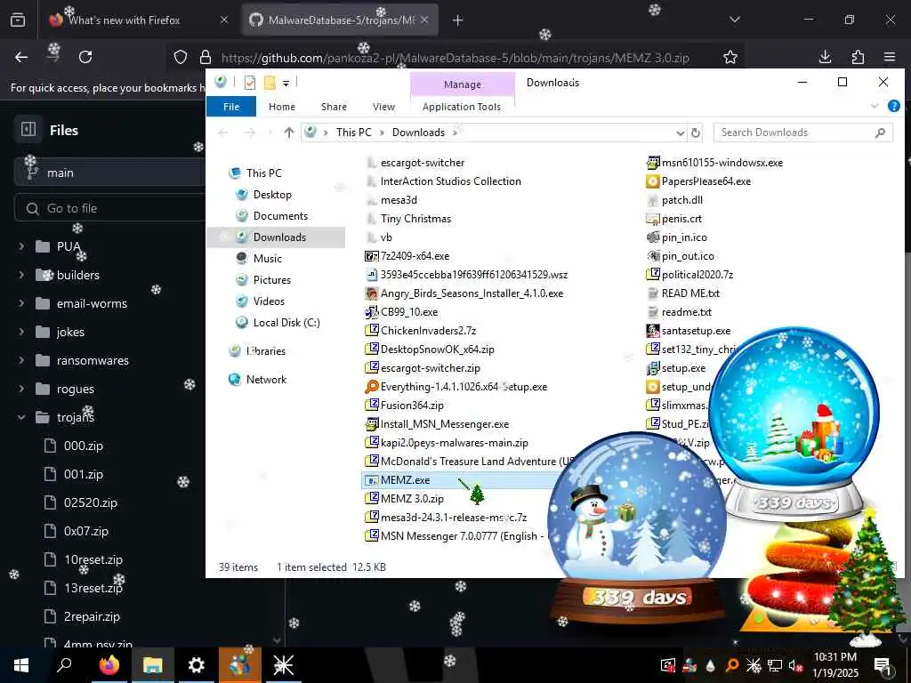This screenshot has height=683, width=911.
Task: Click the tracking protection shield icon
Action: click(181, 57)
